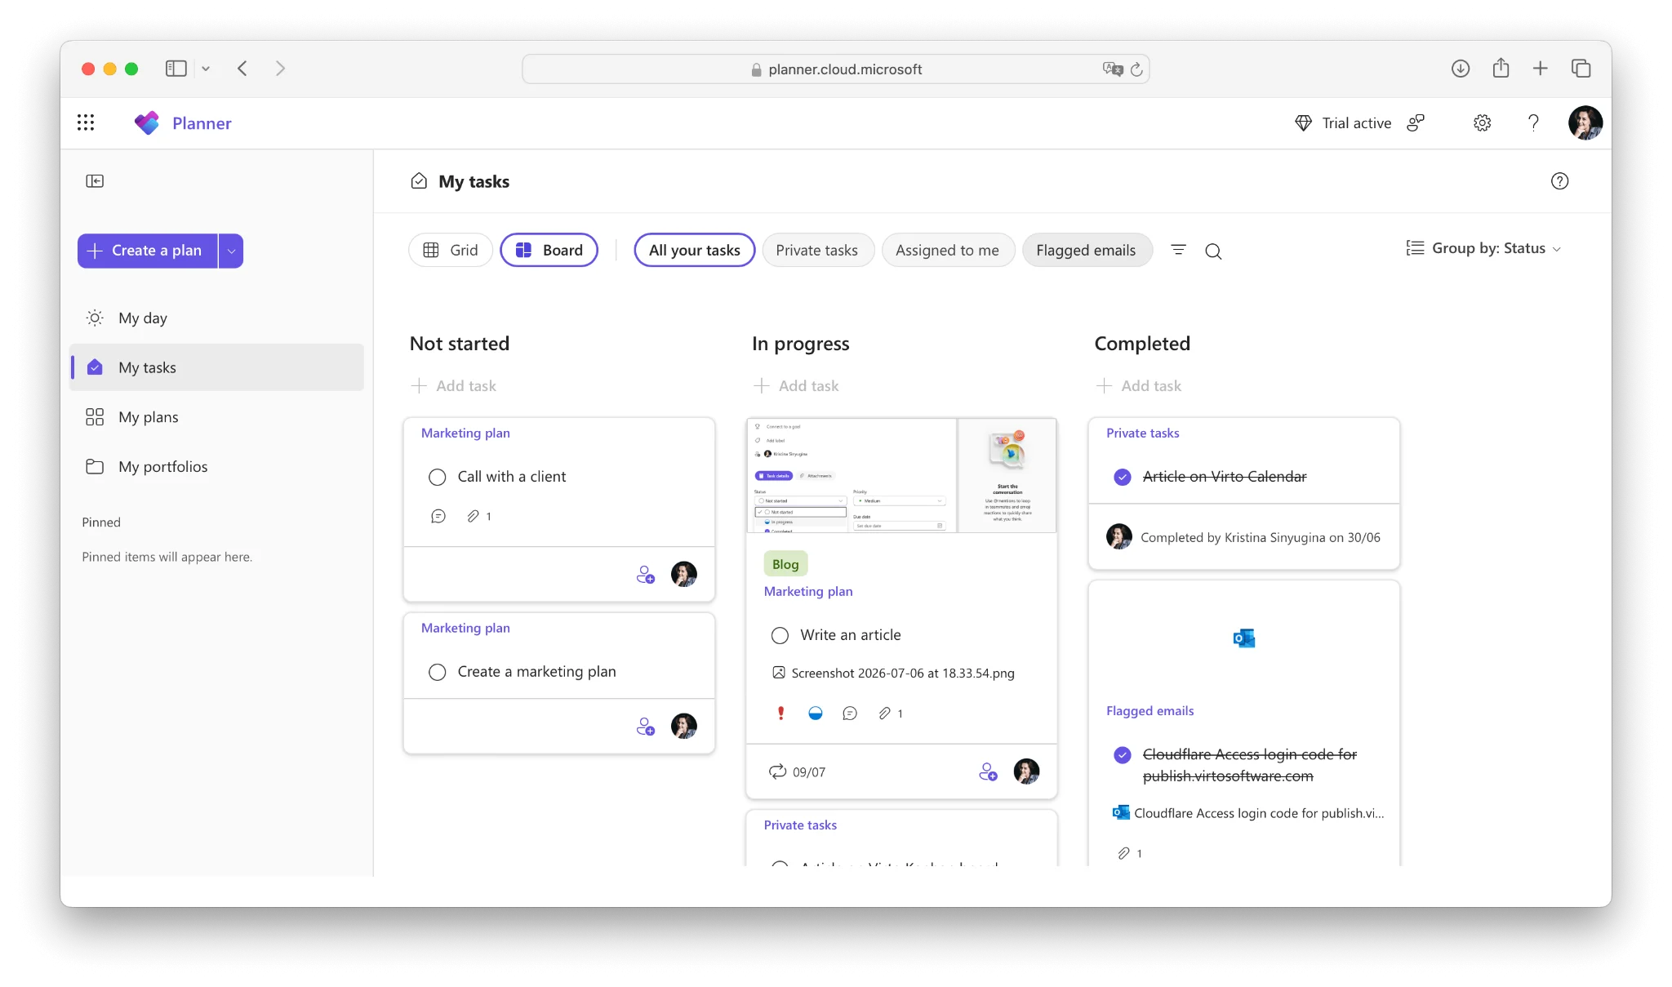The image size is (1672, 987).
Task: Click paperclip on Cloudflare flagged email card
Action: [x=1124, y=853]
